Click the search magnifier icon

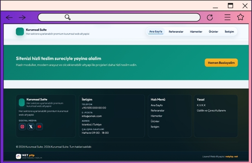pyautogui.click(x=68, y=17)
